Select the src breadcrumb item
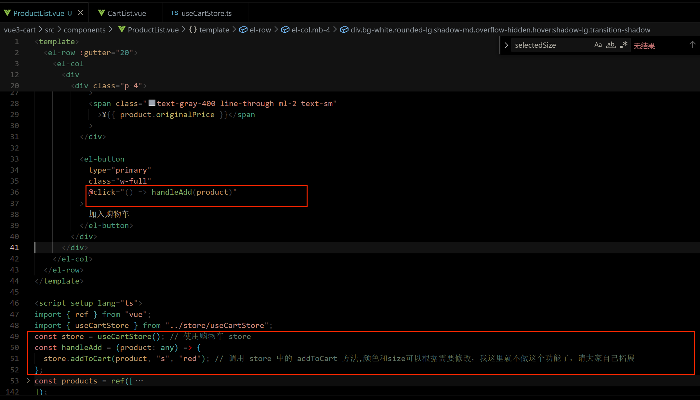 [49, 30]
